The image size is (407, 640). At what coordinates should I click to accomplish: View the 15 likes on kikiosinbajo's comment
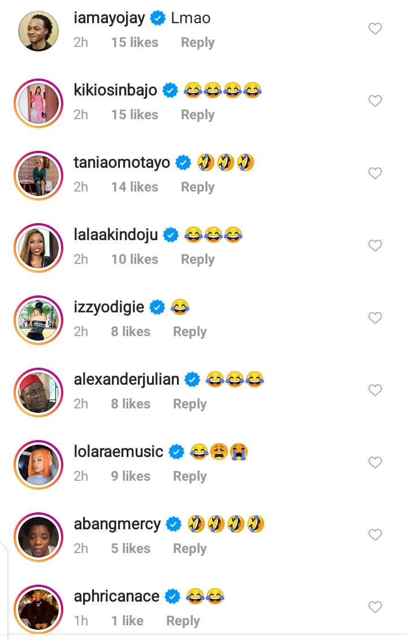pyautogui.click(x=135, y=115)
